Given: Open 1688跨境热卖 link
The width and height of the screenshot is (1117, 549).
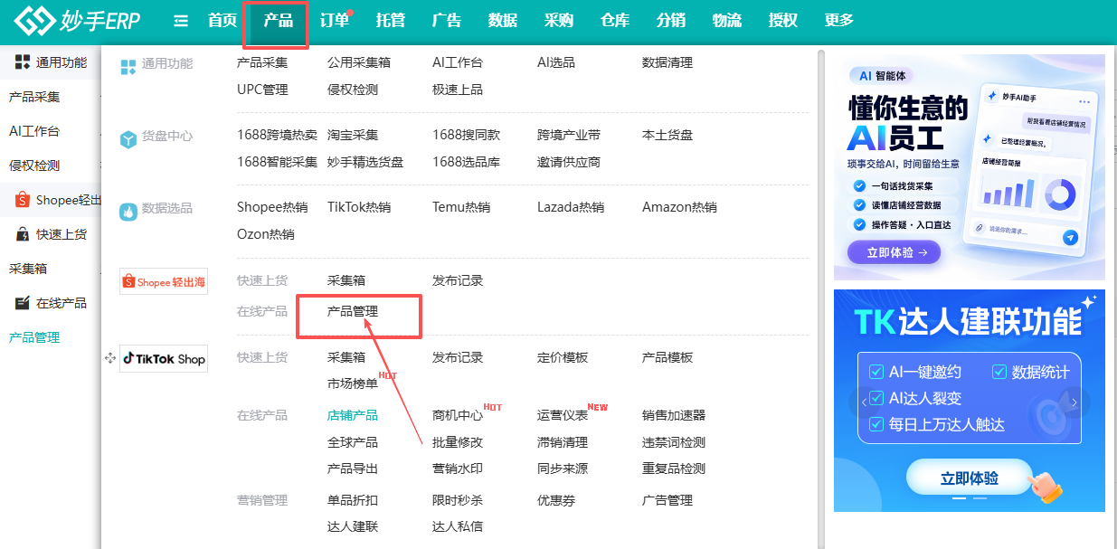Looking at the screenshot, I should tap(277, 135).
